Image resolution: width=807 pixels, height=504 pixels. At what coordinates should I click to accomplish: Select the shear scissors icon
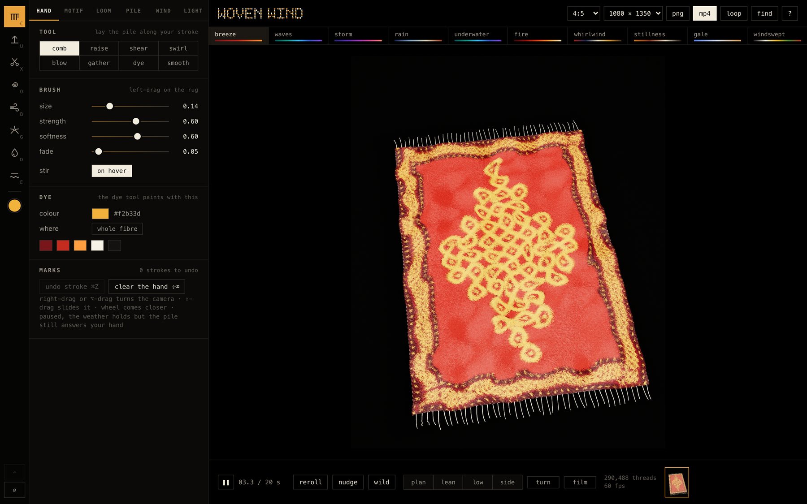click(x=14, y=62)
